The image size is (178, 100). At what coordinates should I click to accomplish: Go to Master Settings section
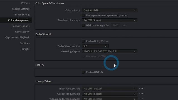click(21, 9)
